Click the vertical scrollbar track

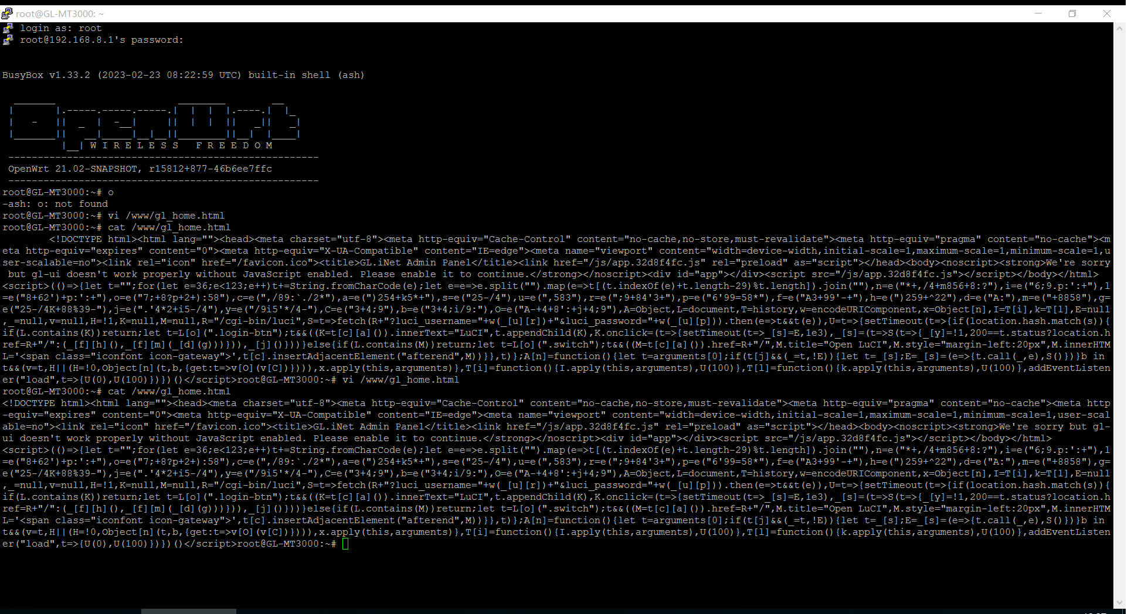[x=1119, y=293]
